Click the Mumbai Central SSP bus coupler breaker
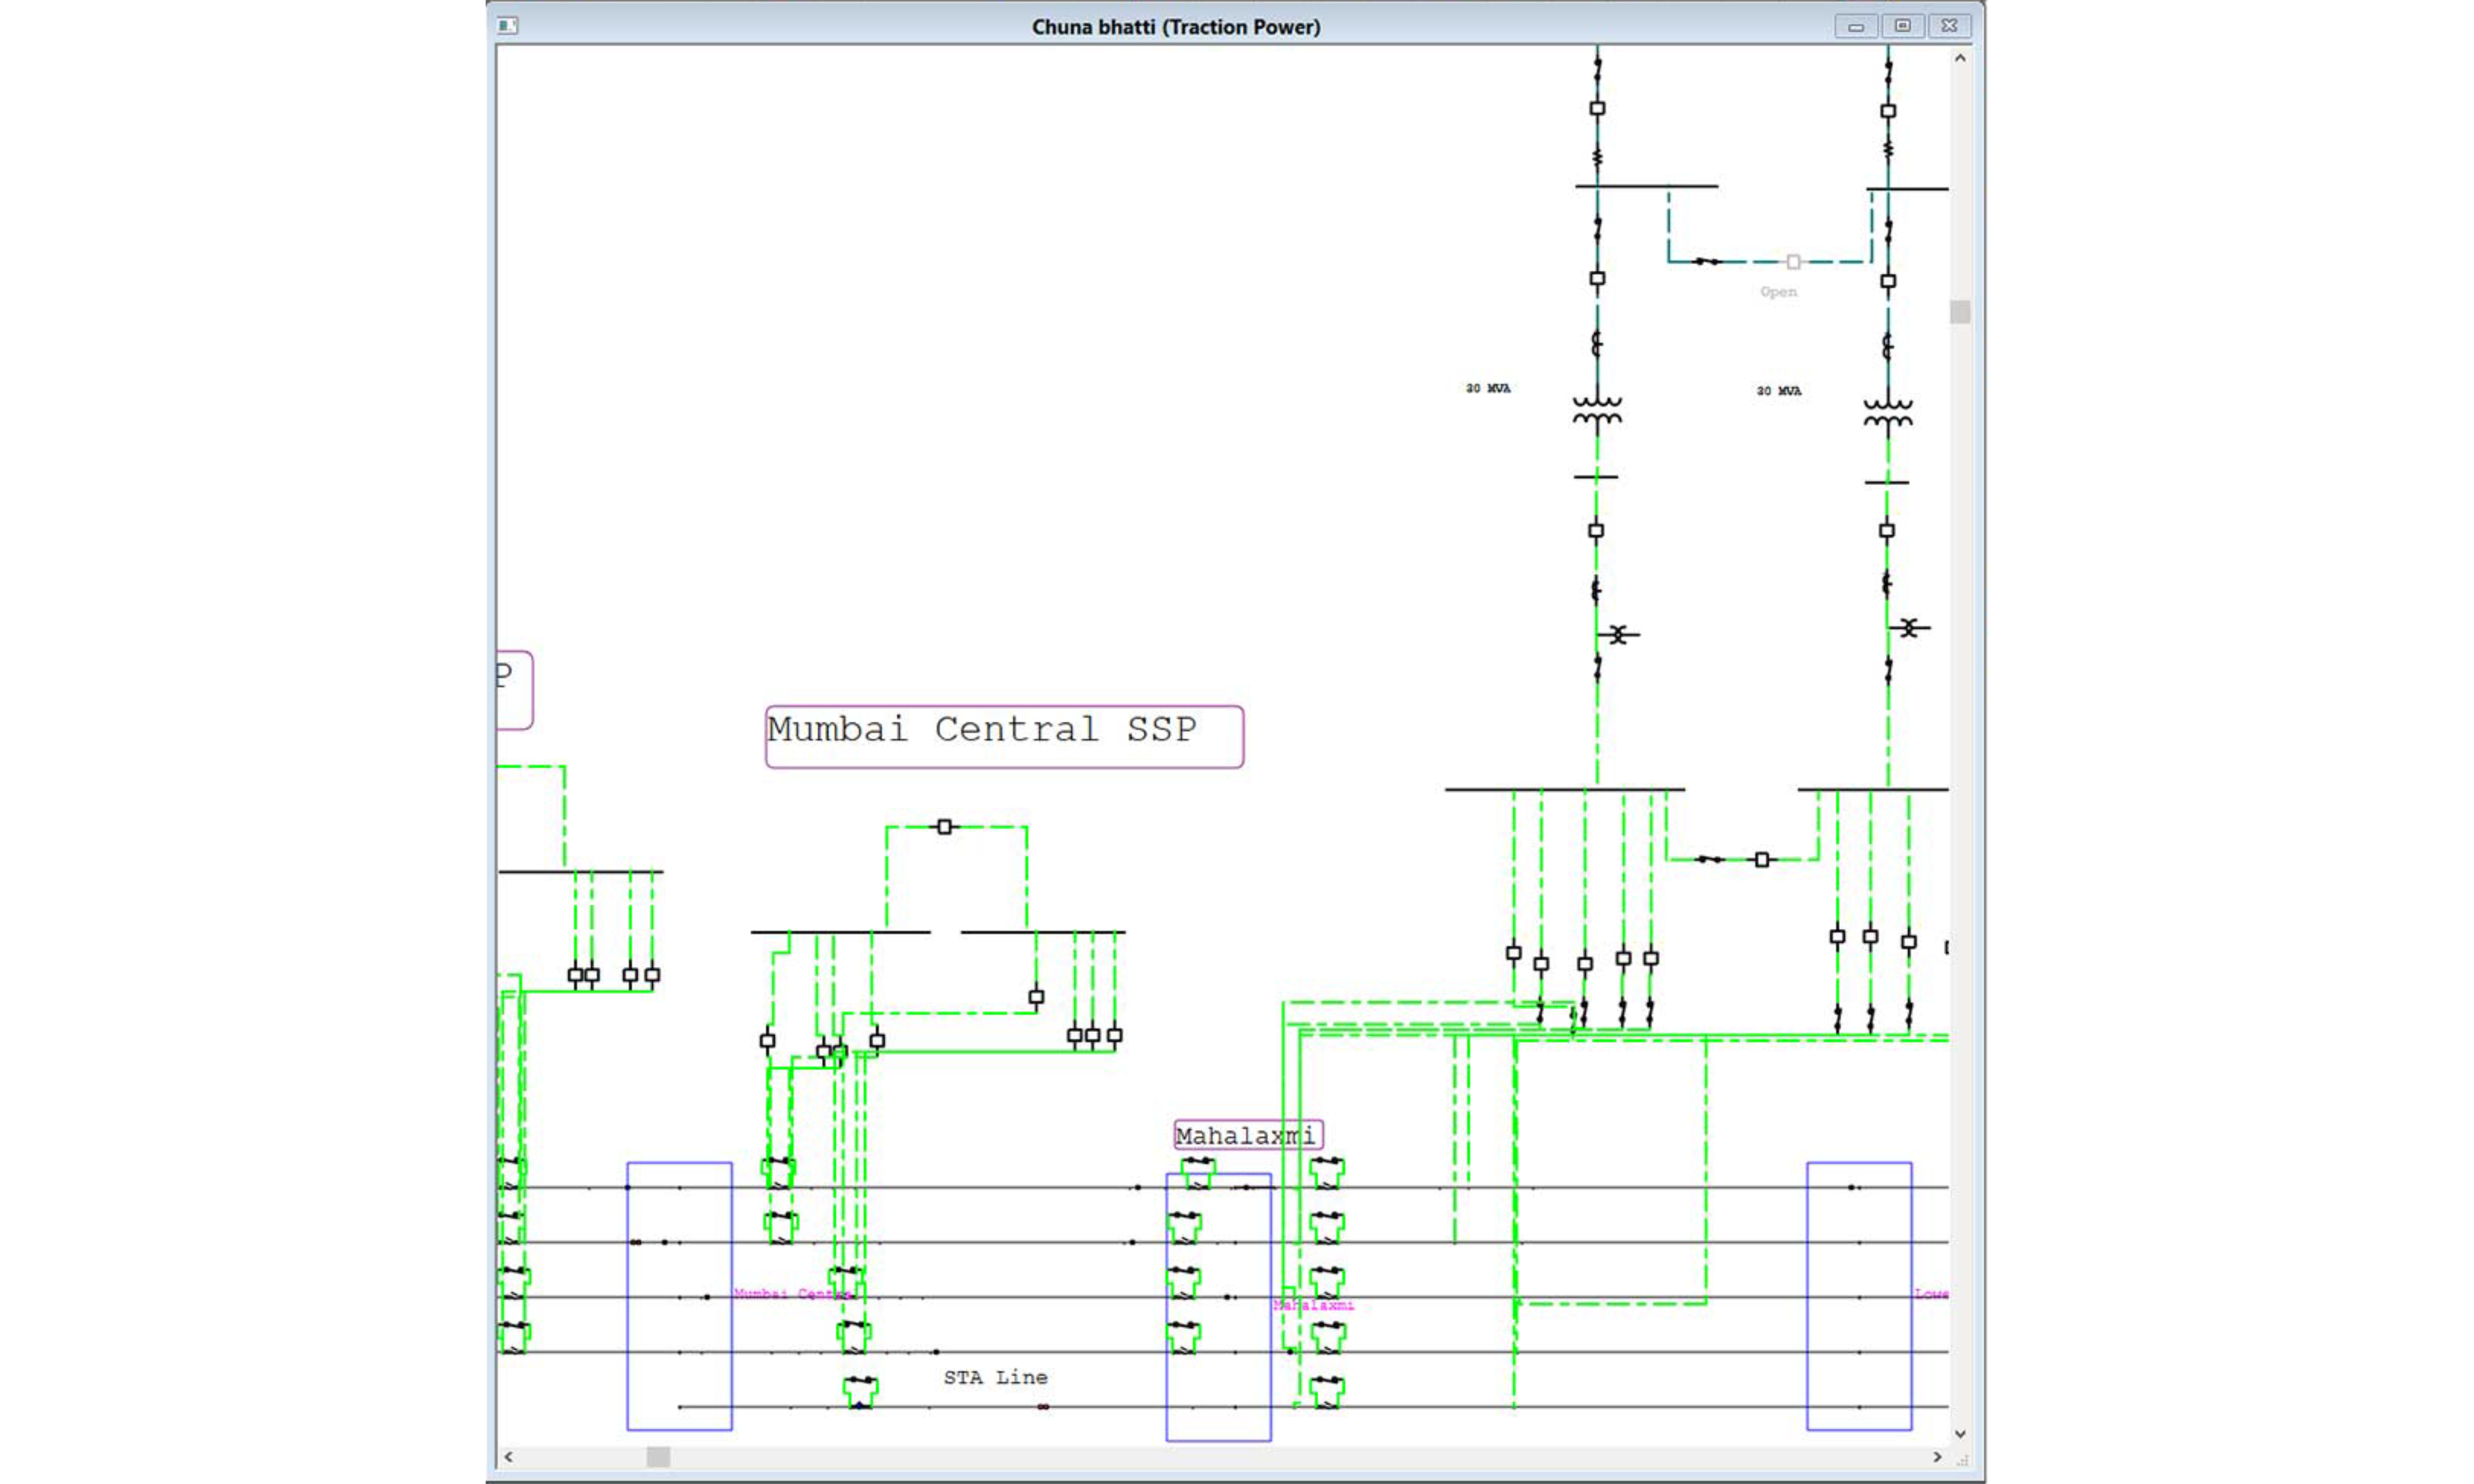This screenshot has width=2474, height=1484. (945, 827)
